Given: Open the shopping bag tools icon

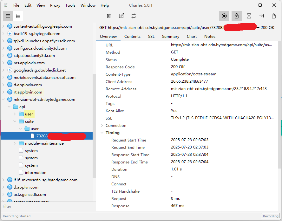Looking at the screenshot, I should 274,16.
